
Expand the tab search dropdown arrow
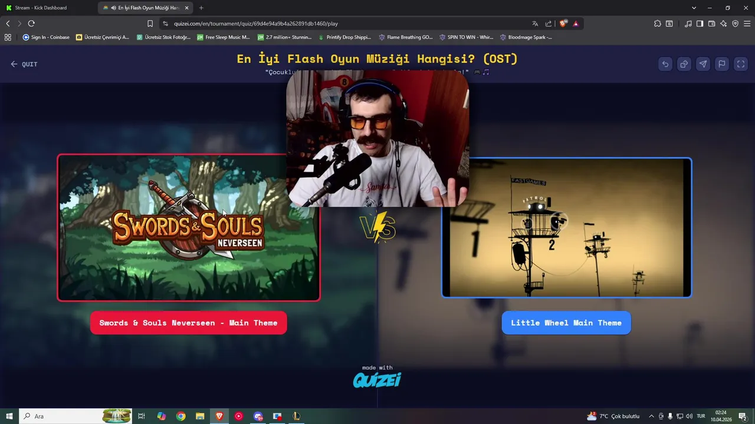[694, 8]
